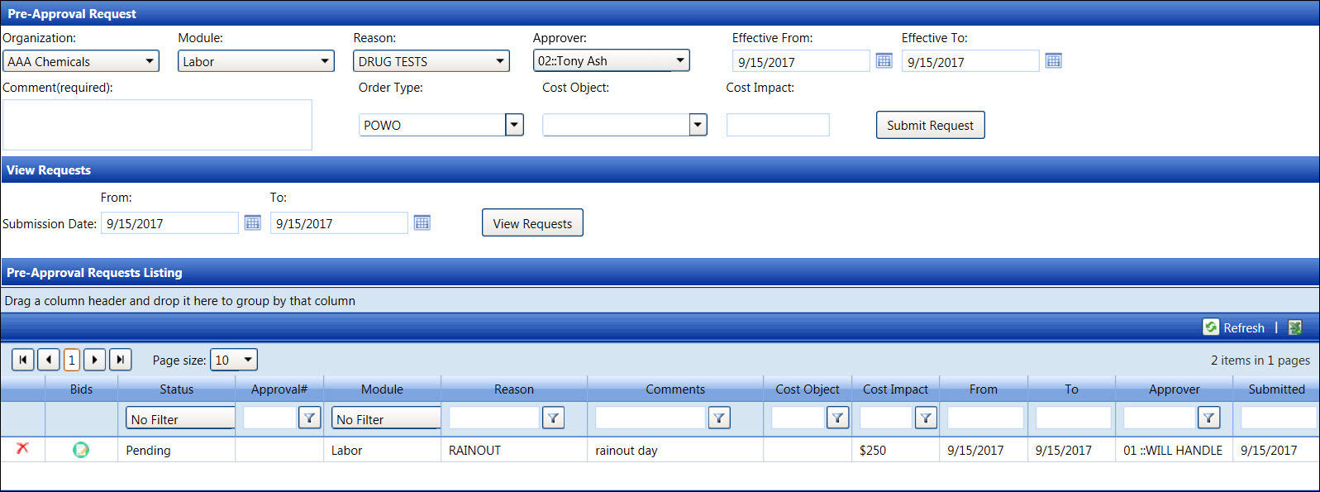Click the Submit Request button
The height and width of the screenshot is (492, 1320).
[930, 125]
